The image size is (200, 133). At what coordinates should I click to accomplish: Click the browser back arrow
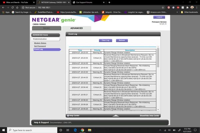point(3,8)
